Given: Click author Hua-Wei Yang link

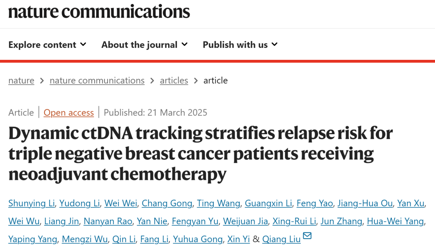Looking at the screenshot, I should click(x=395, y=221).
